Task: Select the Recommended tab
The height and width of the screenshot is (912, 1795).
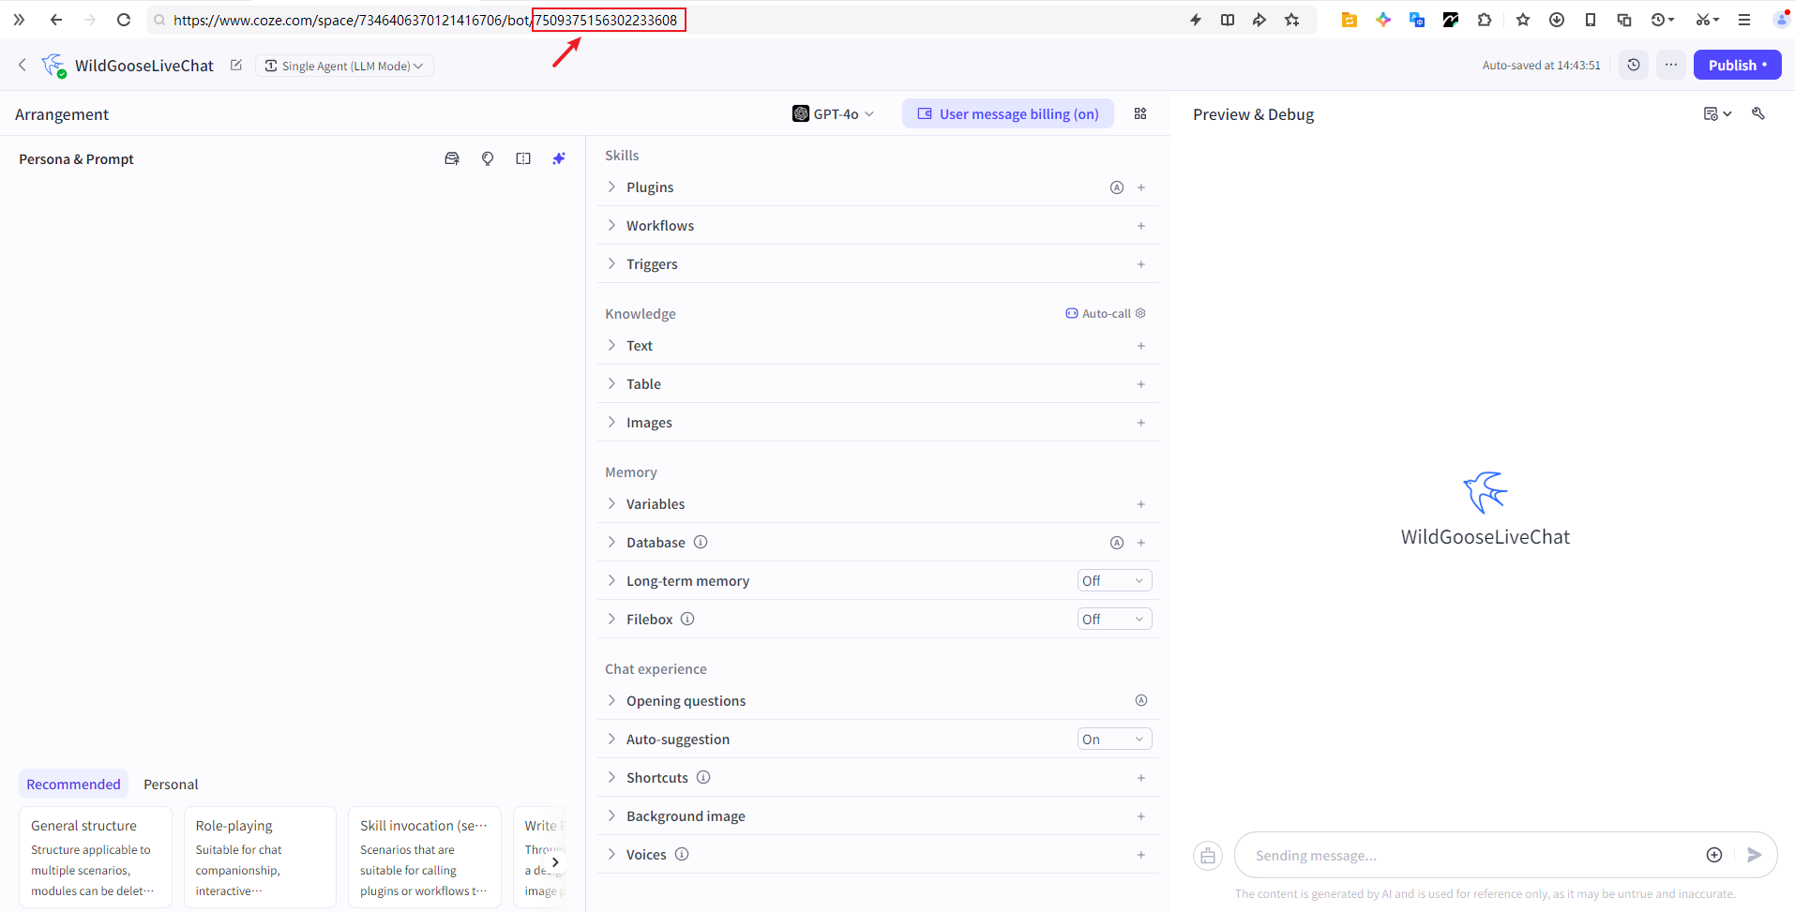Action: [73, 785]
